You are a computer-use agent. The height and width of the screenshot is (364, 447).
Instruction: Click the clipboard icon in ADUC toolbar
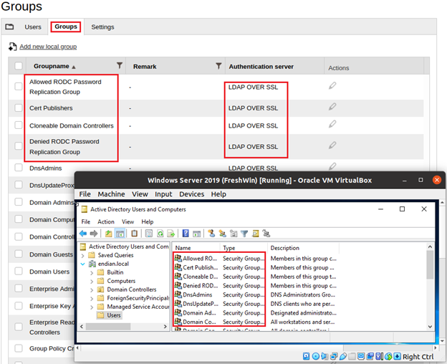[134, 234]
